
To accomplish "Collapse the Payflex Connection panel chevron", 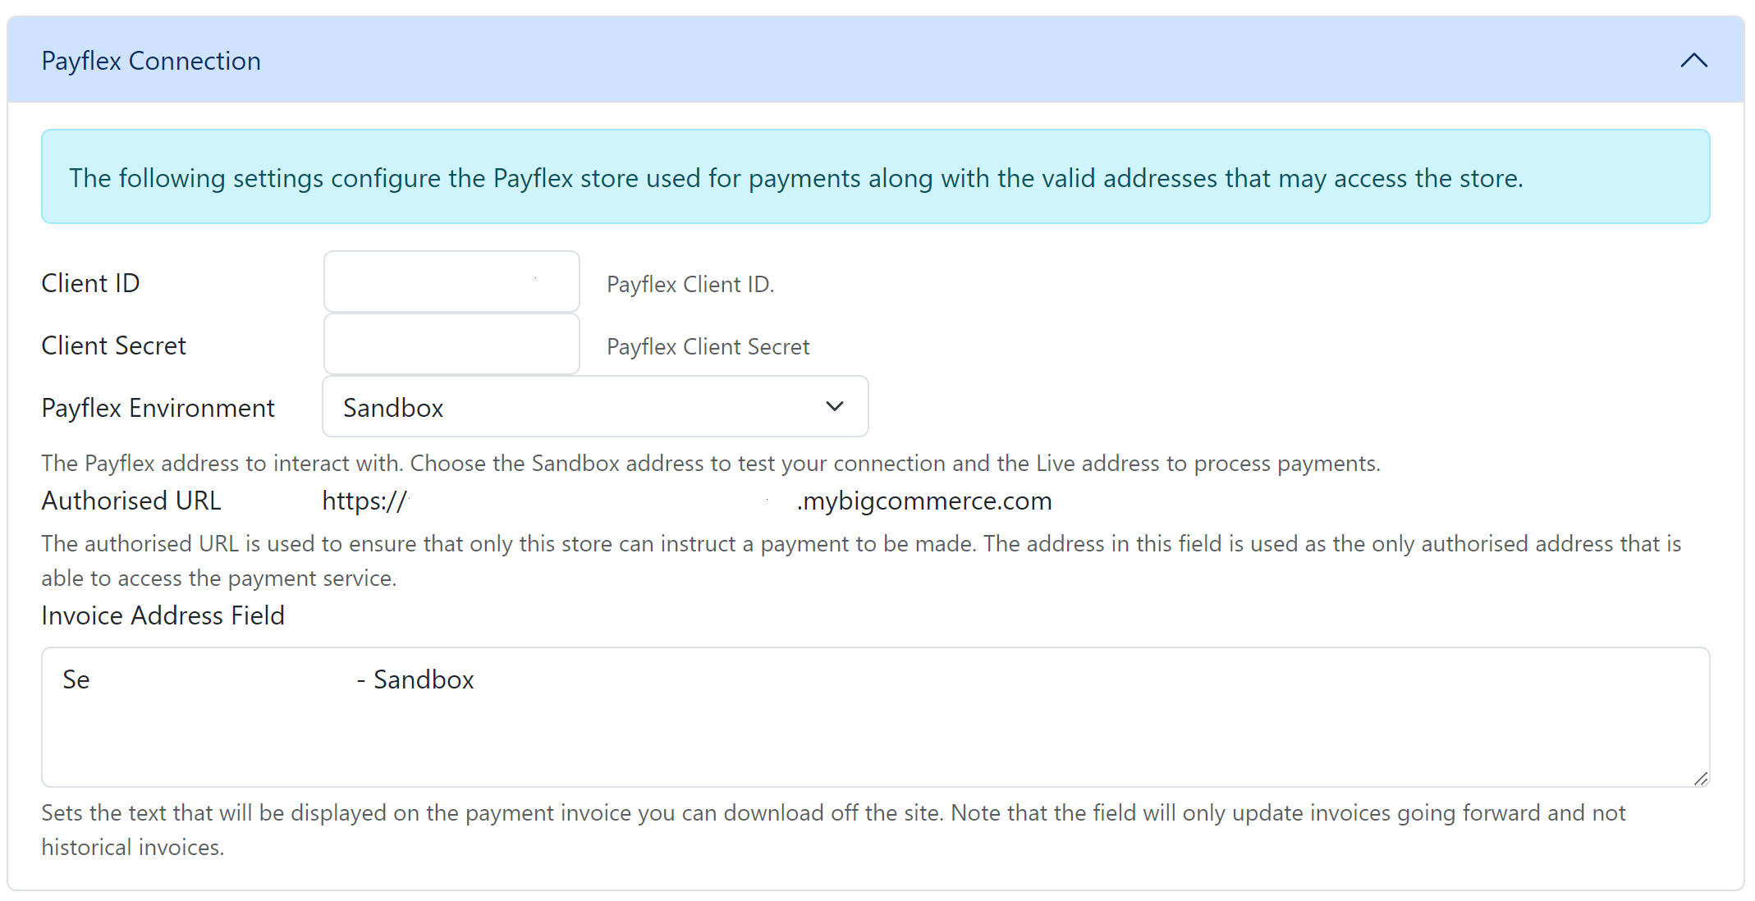I will pos(1693,61).
